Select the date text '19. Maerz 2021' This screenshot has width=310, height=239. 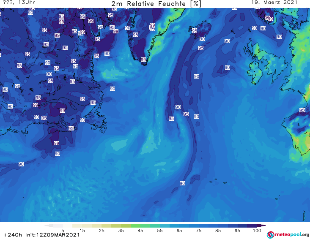pyautogui.click(x=274, y=3)
